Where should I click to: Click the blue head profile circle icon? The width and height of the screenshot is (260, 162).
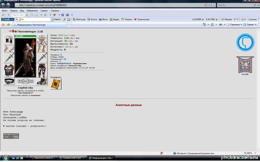[x=245, y=42]
